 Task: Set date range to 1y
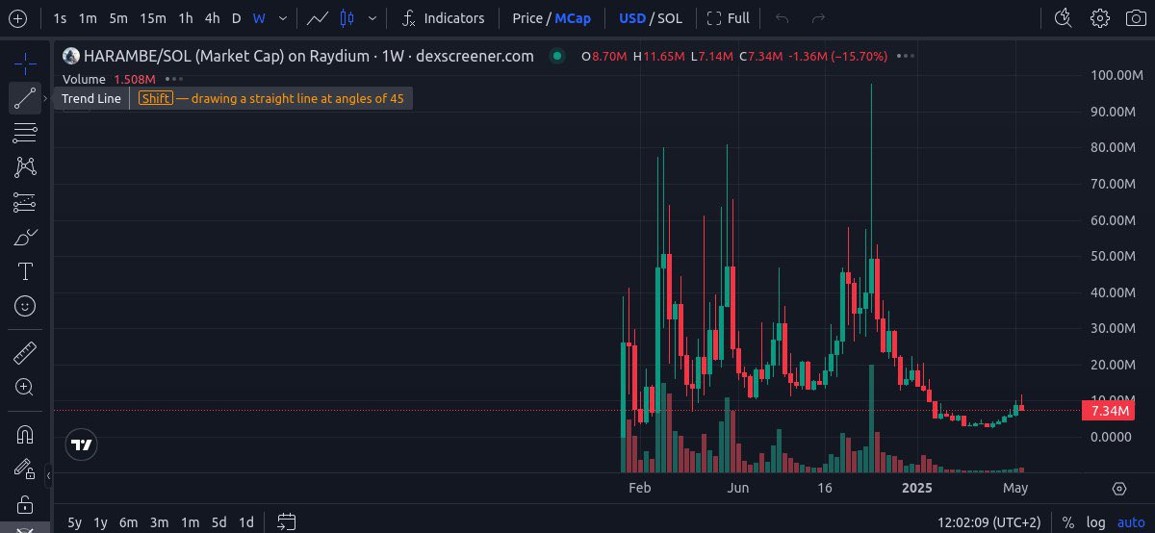[x=100, y=522]
